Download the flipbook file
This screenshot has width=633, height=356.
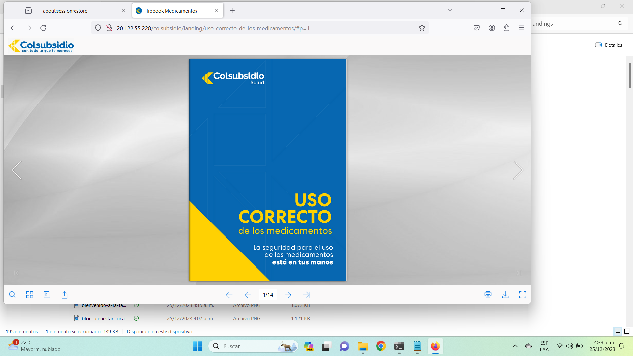[505, 295]
